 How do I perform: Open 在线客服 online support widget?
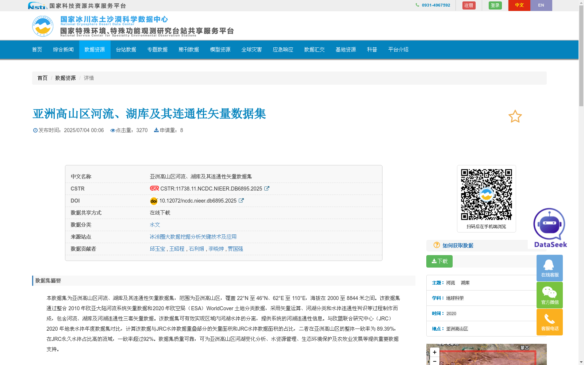pos(550,268)
